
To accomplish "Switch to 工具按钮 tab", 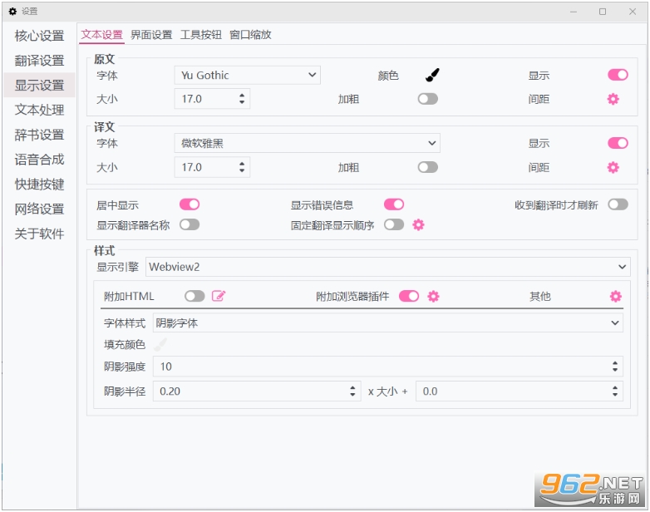I will pos(200,34).
